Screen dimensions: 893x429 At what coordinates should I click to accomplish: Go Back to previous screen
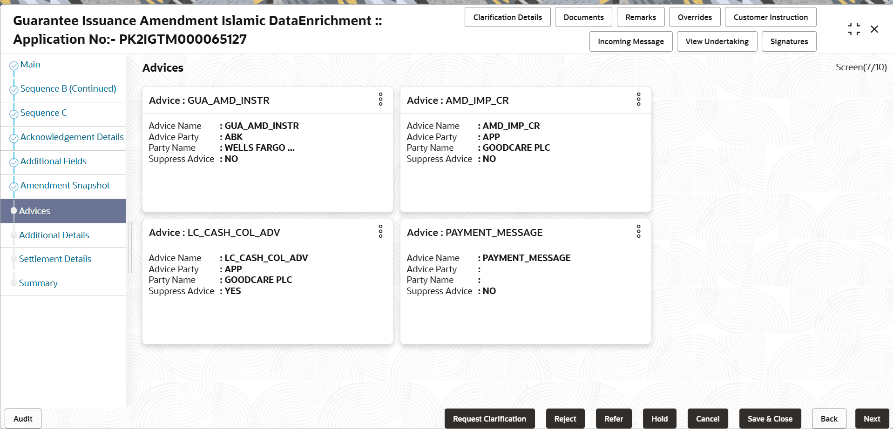click(x=829, y=419)
